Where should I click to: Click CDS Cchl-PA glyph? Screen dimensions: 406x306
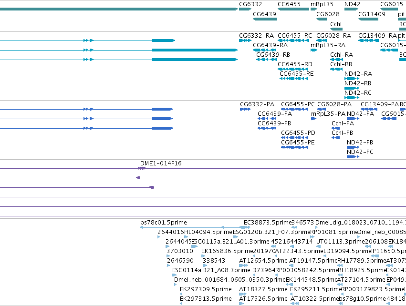[x=335, y=128]
